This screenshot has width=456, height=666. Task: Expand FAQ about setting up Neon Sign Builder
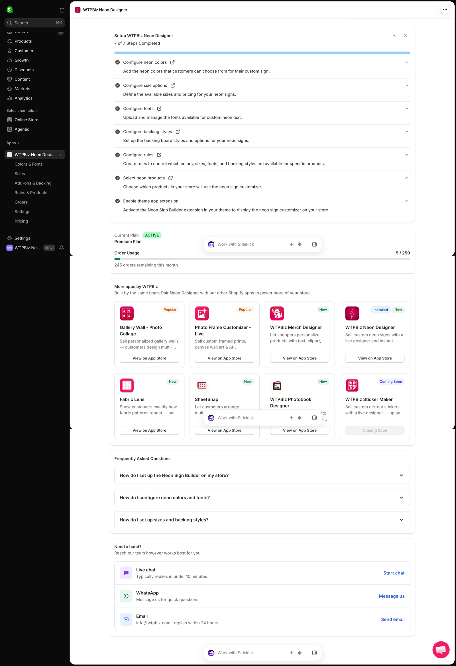[262, 475]
